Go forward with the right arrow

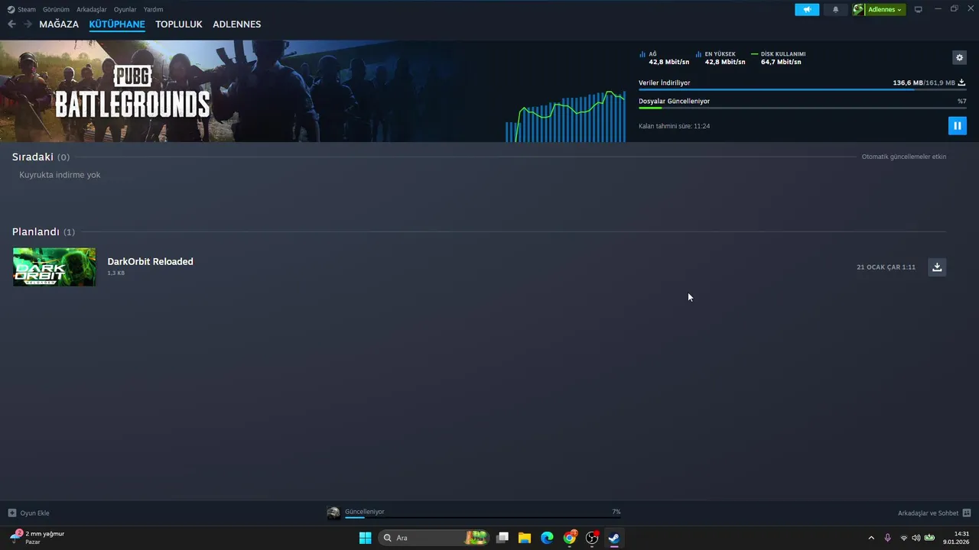[28, 24]
